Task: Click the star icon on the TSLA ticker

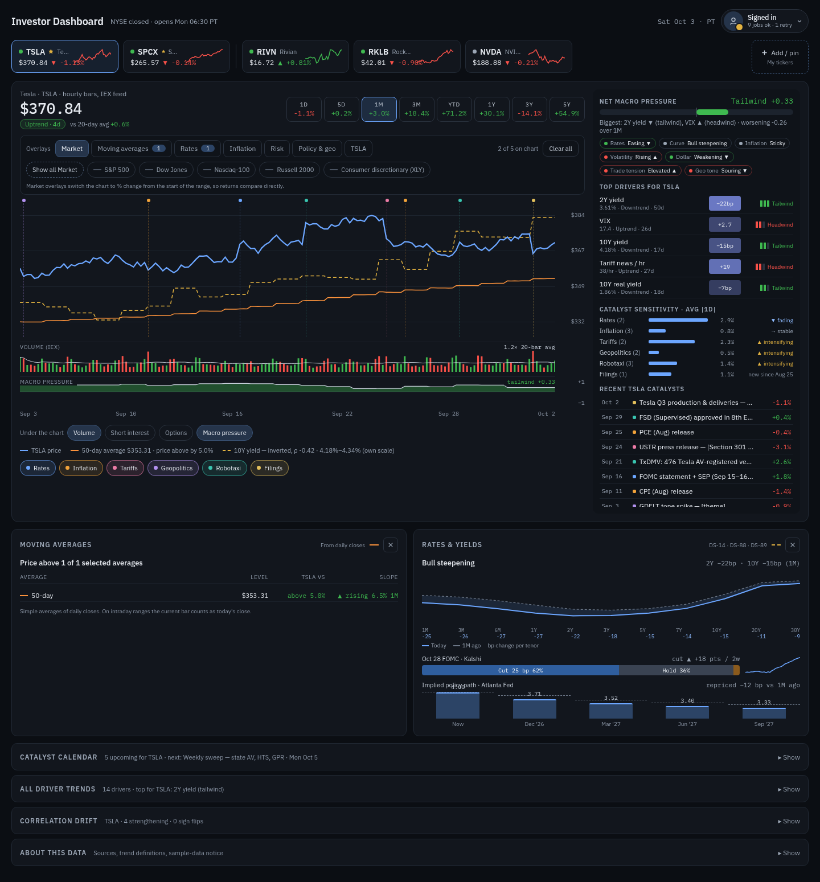Action: [51, 52]
